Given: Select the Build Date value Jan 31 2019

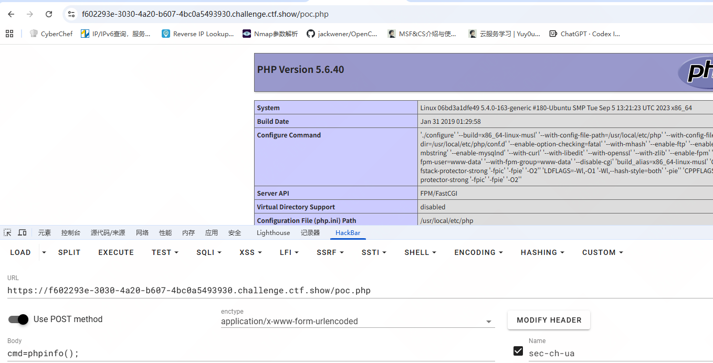Looking at the screenshot, I should (450, 121).
